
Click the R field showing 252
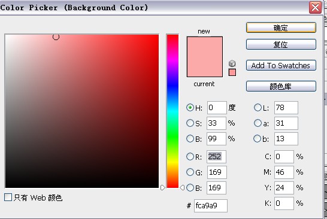pos(216,157)
